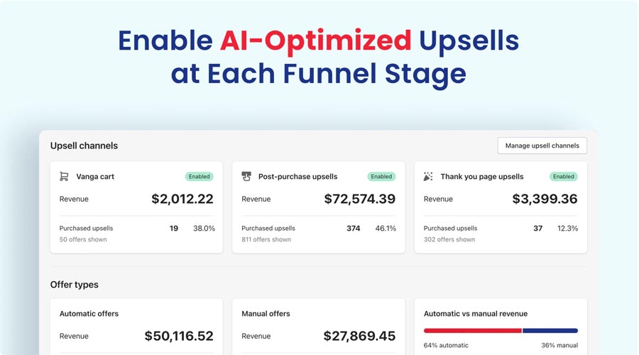Click the Automatic vs manual revenue heading
Viewport: 639px width, 355px height.
pyautogui.click(x=475, y=314)
